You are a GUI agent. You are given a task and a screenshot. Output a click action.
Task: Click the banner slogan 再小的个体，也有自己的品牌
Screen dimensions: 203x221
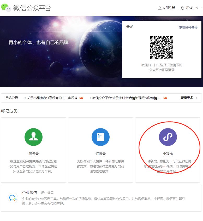click(x=39, y=42)
